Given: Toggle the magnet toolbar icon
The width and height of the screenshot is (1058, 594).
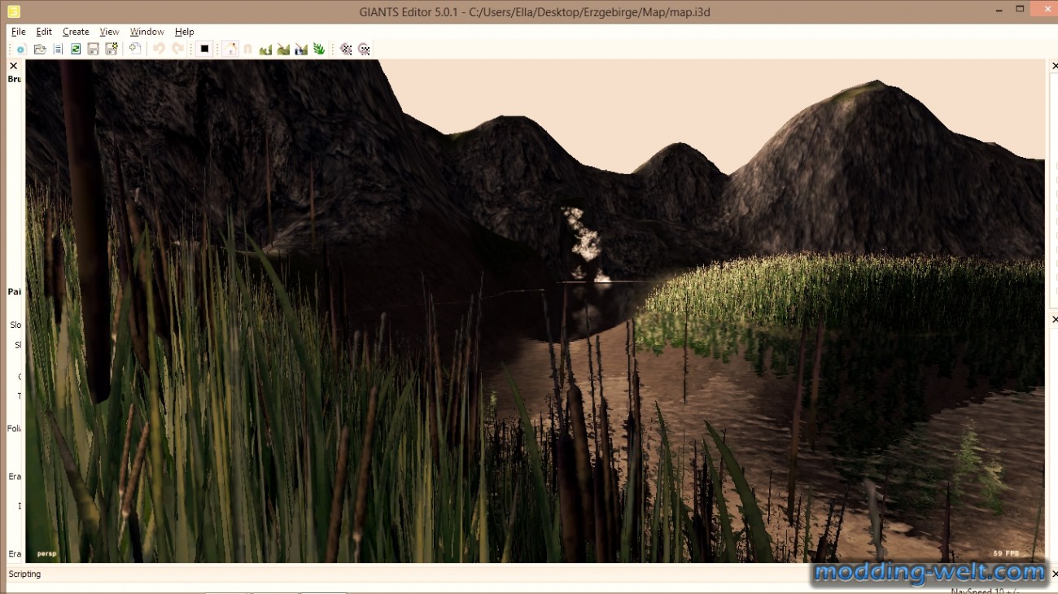Looking at the screenshot, I should click(x=248, y=49).
